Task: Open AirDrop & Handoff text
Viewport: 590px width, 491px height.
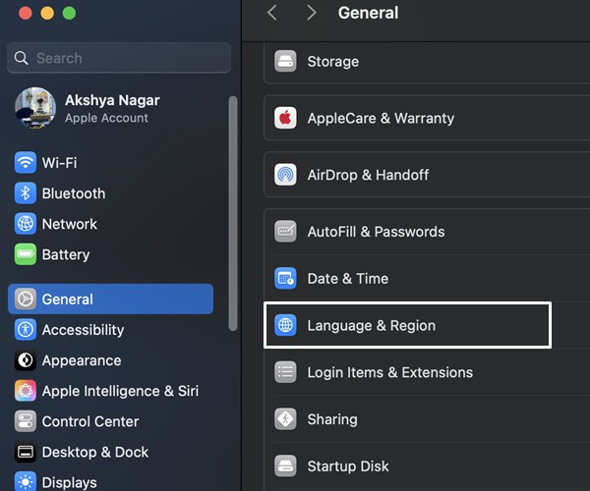Action: (x=368, y=175)
